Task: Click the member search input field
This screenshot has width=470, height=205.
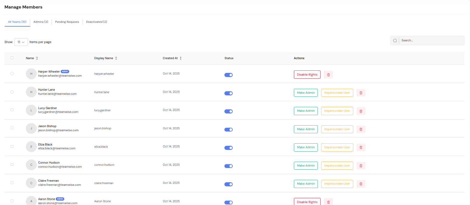Action: point(431,41)
